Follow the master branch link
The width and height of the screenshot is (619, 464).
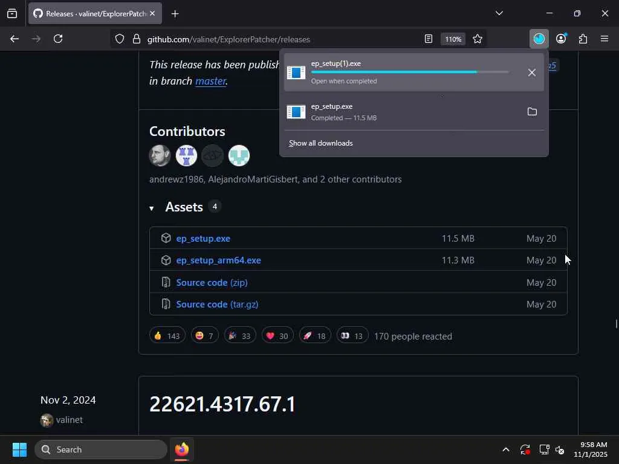(x=211, y=81)
